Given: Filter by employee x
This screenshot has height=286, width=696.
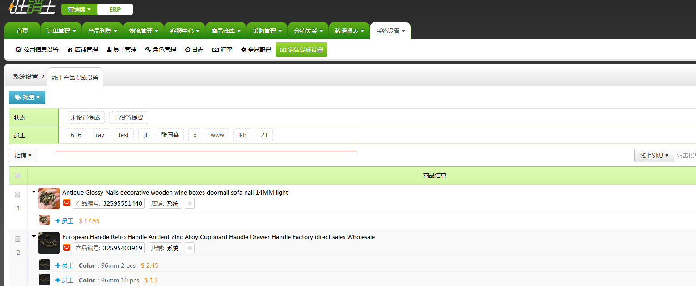Looking at the screenshot, I should click(x=195, y=135).
